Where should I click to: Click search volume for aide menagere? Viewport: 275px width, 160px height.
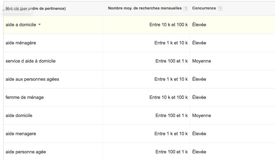pyautogui.click(x=171, y=133)
